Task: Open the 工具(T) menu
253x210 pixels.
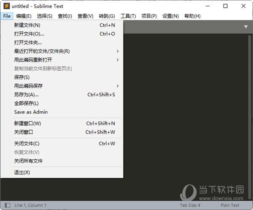Action: [x=128, y=16]
